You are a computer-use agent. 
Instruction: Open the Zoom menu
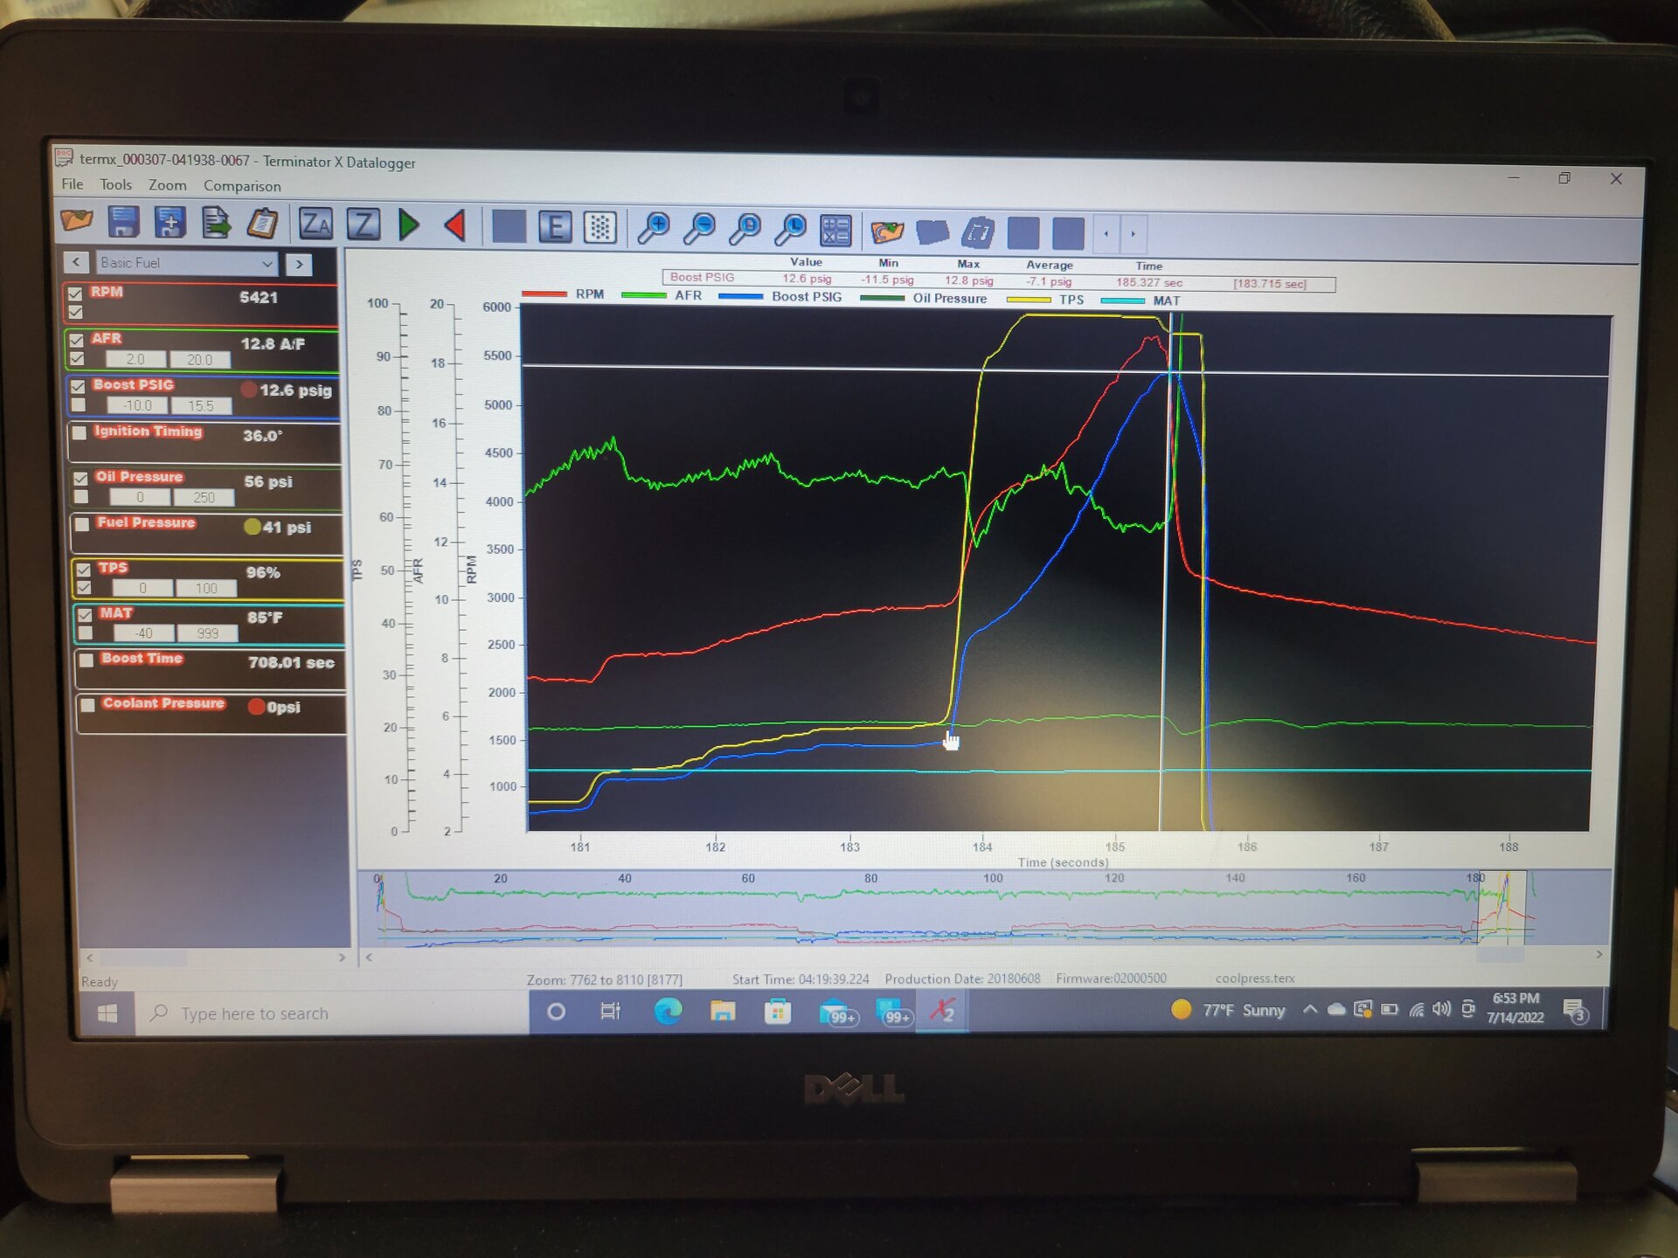[167, 185]
